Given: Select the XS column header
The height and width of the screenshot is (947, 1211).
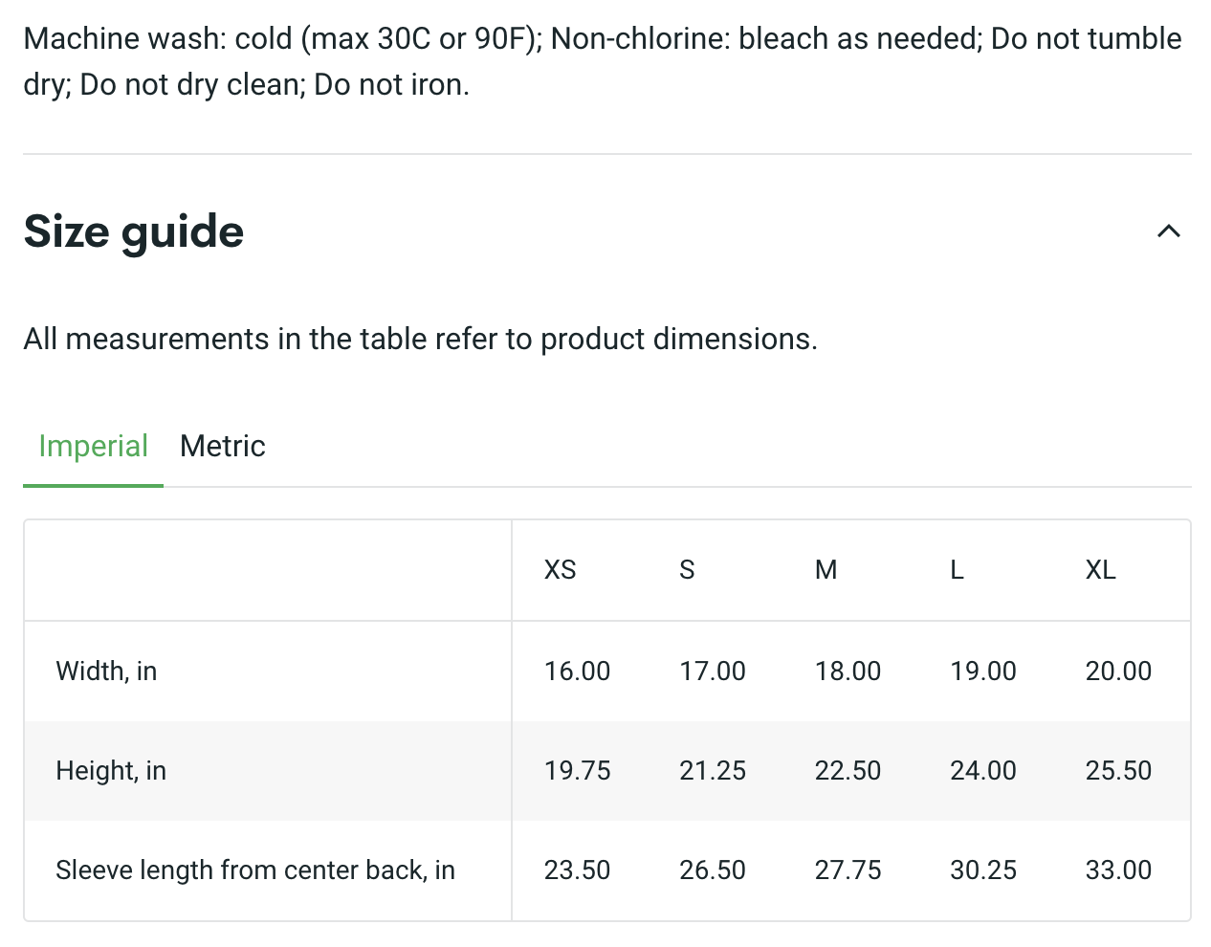Looking at the screenshot, I should 560,570.
